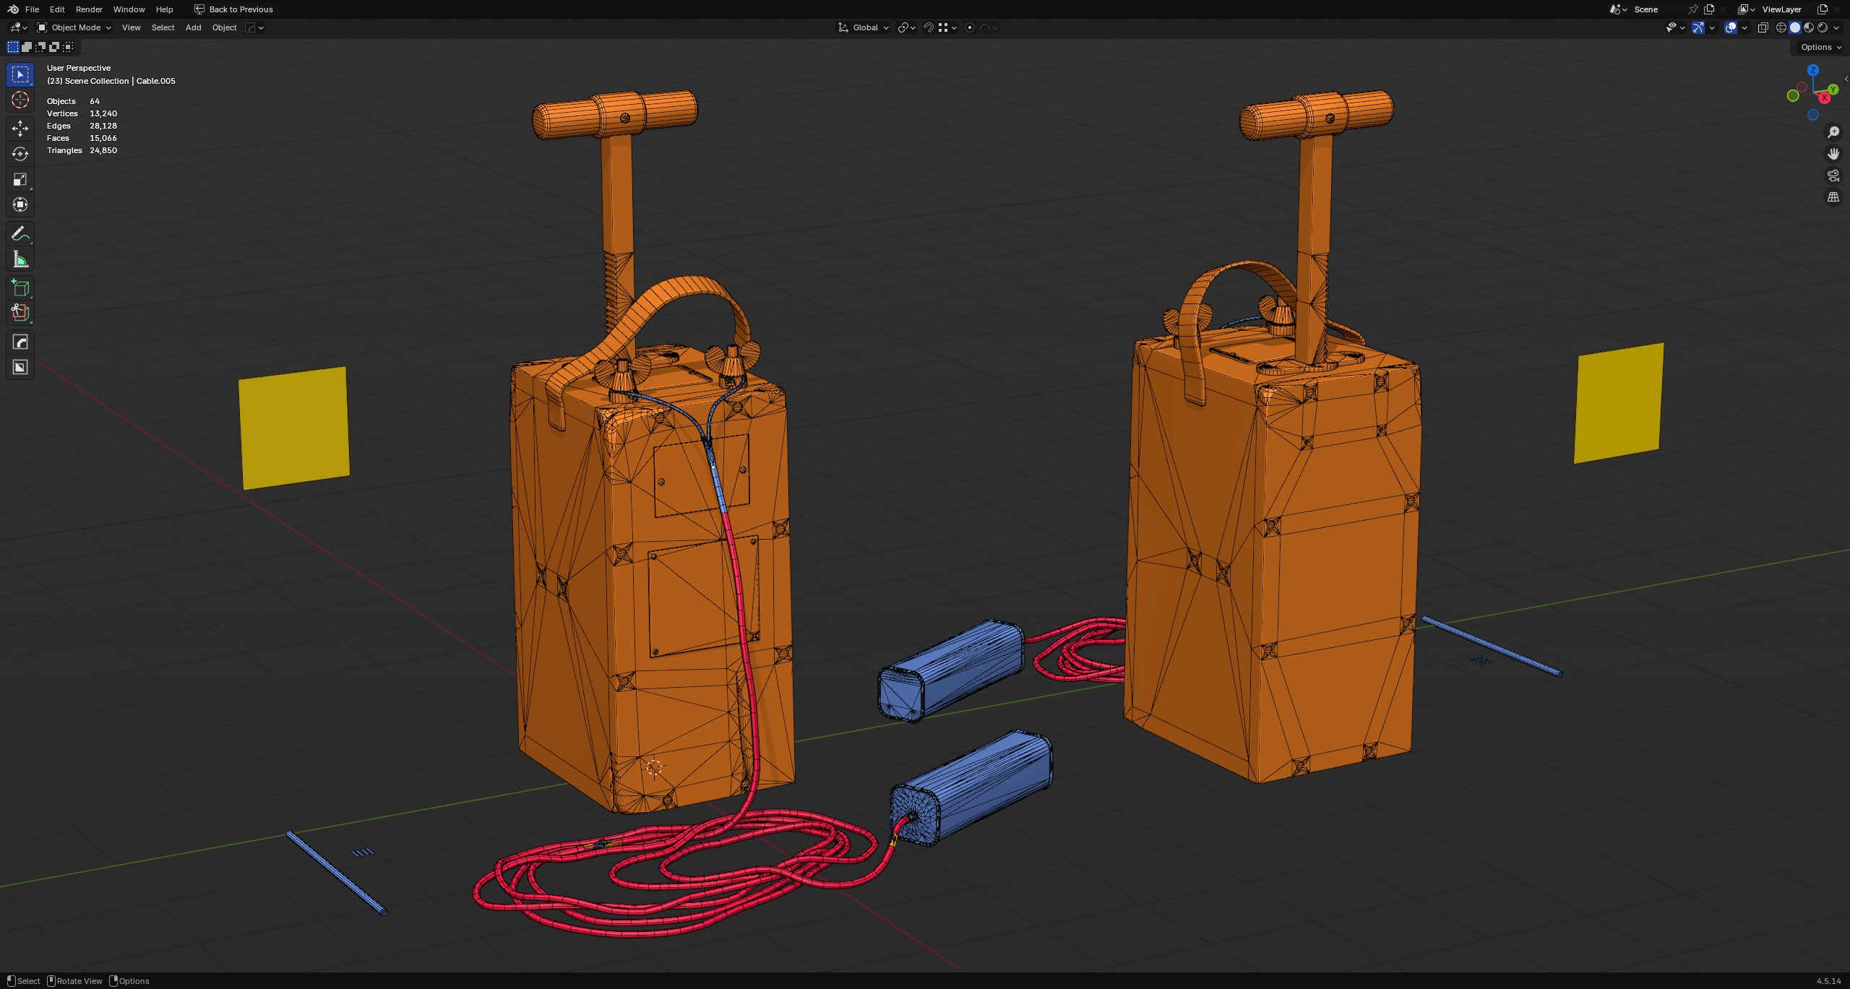Choose the Add Cube tool
The image size is (1850, 989).
click(20, 288)
